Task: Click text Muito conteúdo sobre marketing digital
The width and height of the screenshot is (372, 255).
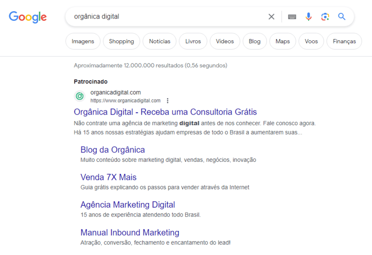Action: (x=168, y=160)
